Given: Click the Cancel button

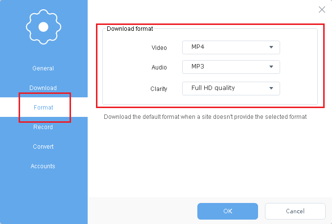Looking at the screenshot, I should 295,211.
